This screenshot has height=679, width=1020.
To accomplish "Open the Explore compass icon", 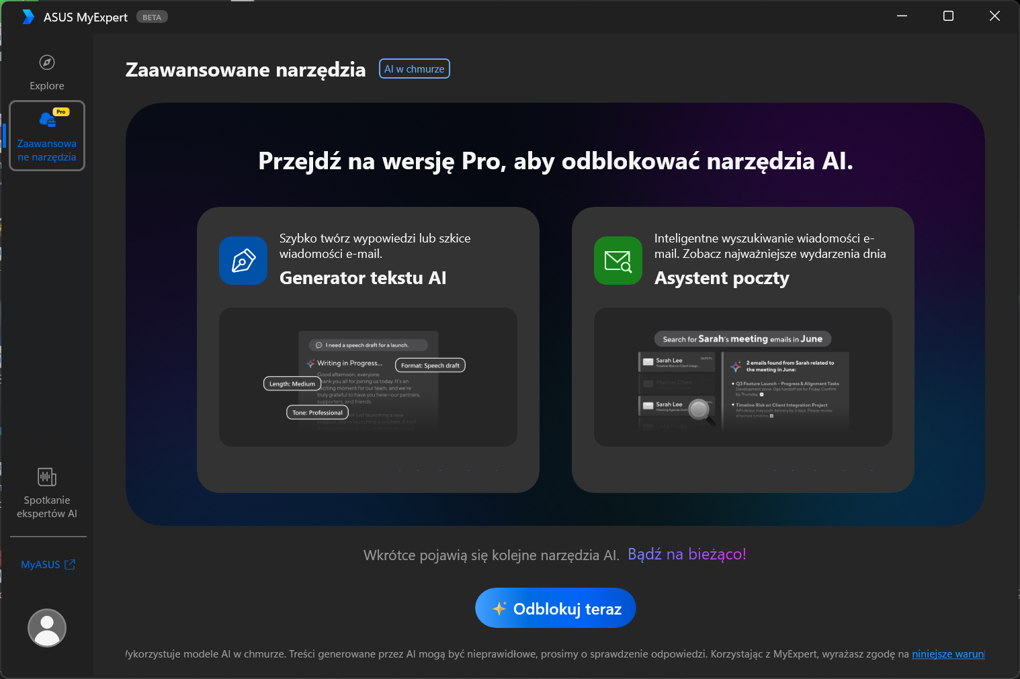I will pos(46,62).
